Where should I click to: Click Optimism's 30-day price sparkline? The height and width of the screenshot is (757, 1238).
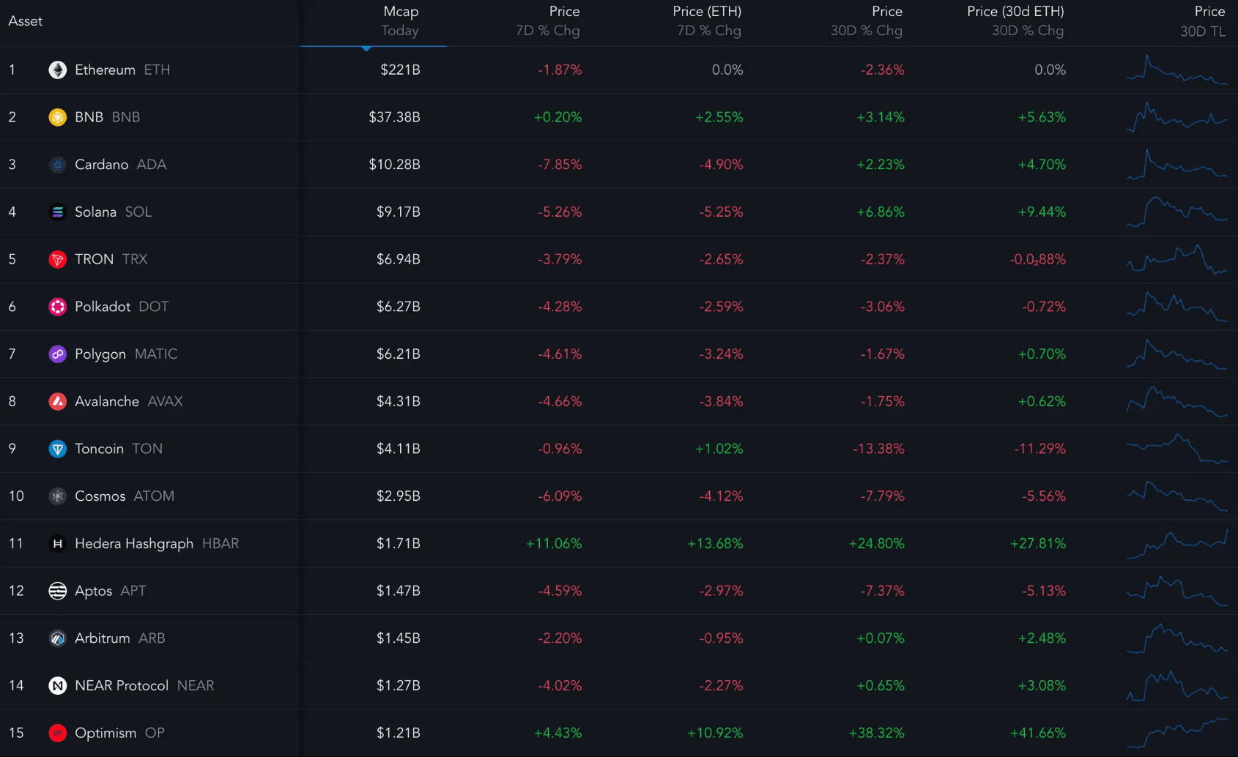tap(1176, 733)
